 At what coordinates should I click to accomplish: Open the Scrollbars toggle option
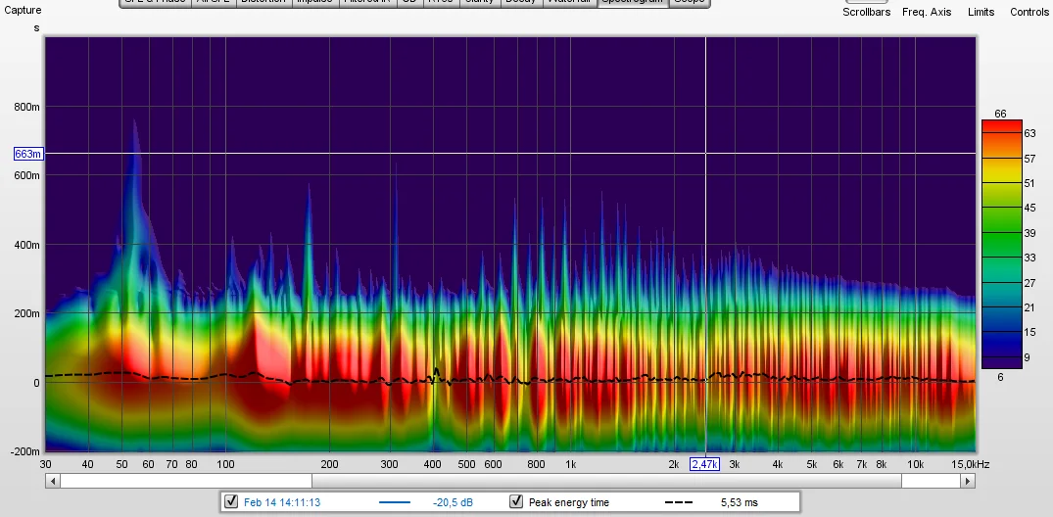coord(866,12)
